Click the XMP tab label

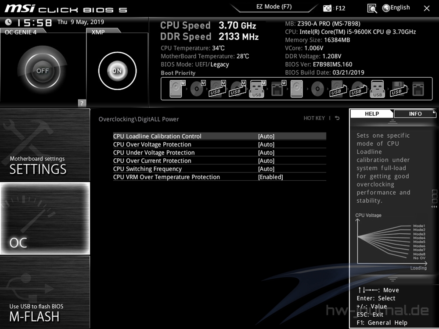98,32
